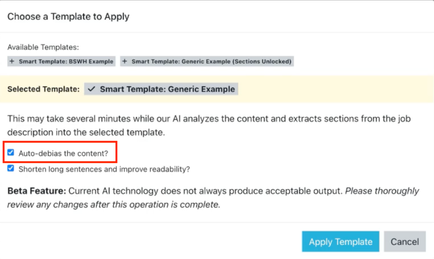Click the checkmark icon on selected template
This screenshot has width=434, height=259.
pyautogui.click(x=92, y=89)
